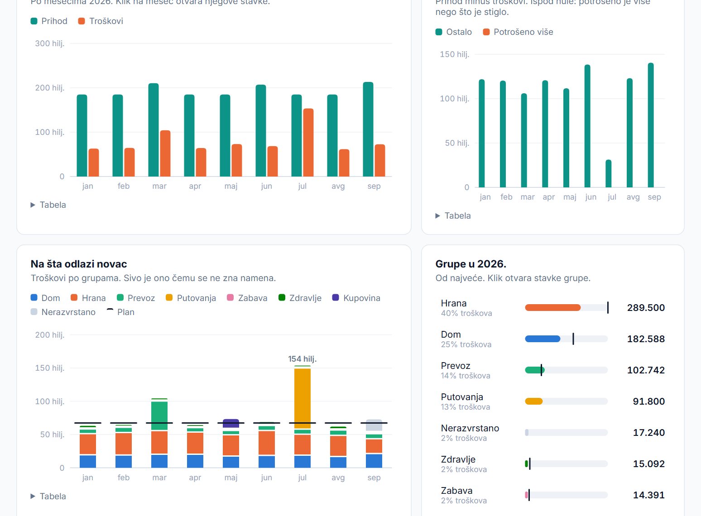Click the Hrana legend color swatch
The height and width of the screenshot is (516, 701).
tap(74, 298)
